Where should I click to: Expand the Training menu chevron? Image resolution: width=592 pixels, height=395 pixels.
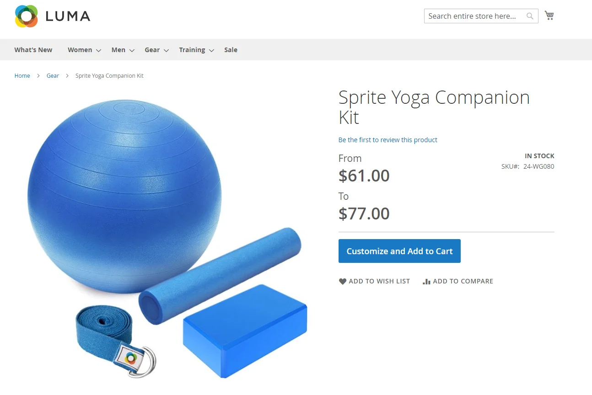pos(211,50)
